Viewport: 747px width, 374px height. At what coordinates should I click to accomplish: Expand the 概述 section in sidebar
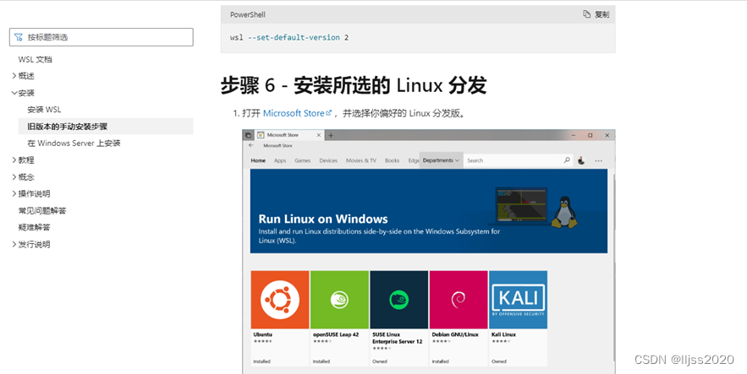[23, 76]
